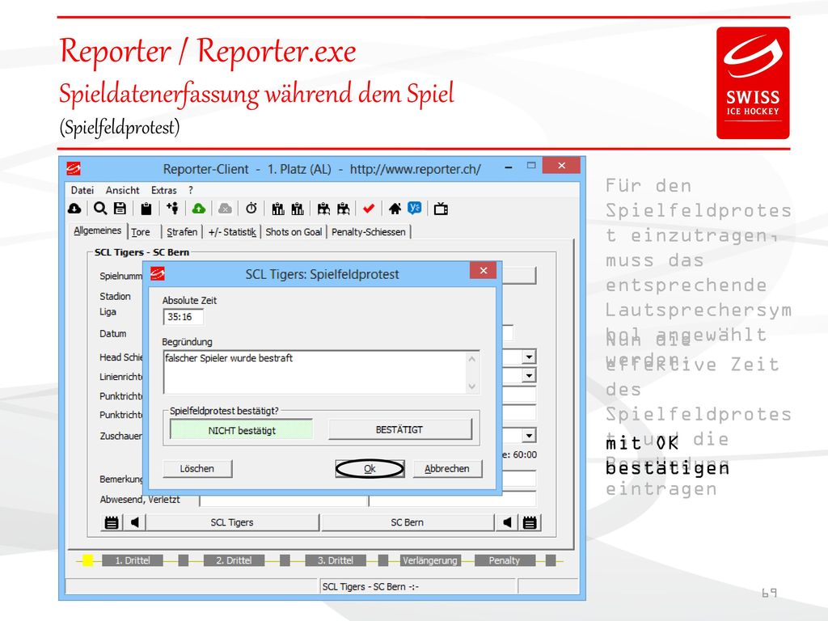Click the house home toolbar icon
The width and height of the screenshot is (828, 621).
coord(395,209)
